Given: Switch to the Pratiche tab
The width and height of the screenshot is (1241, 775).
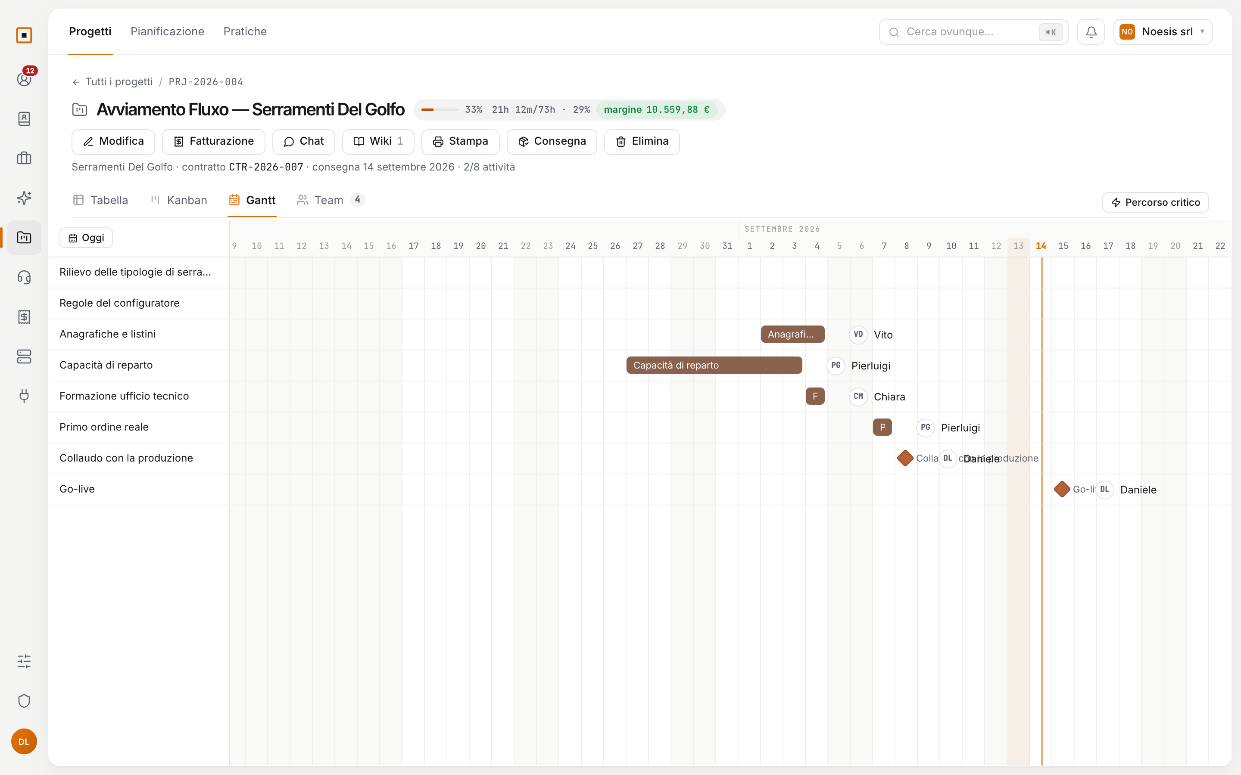Looking at the screenshot, I should tap(245, 32).
